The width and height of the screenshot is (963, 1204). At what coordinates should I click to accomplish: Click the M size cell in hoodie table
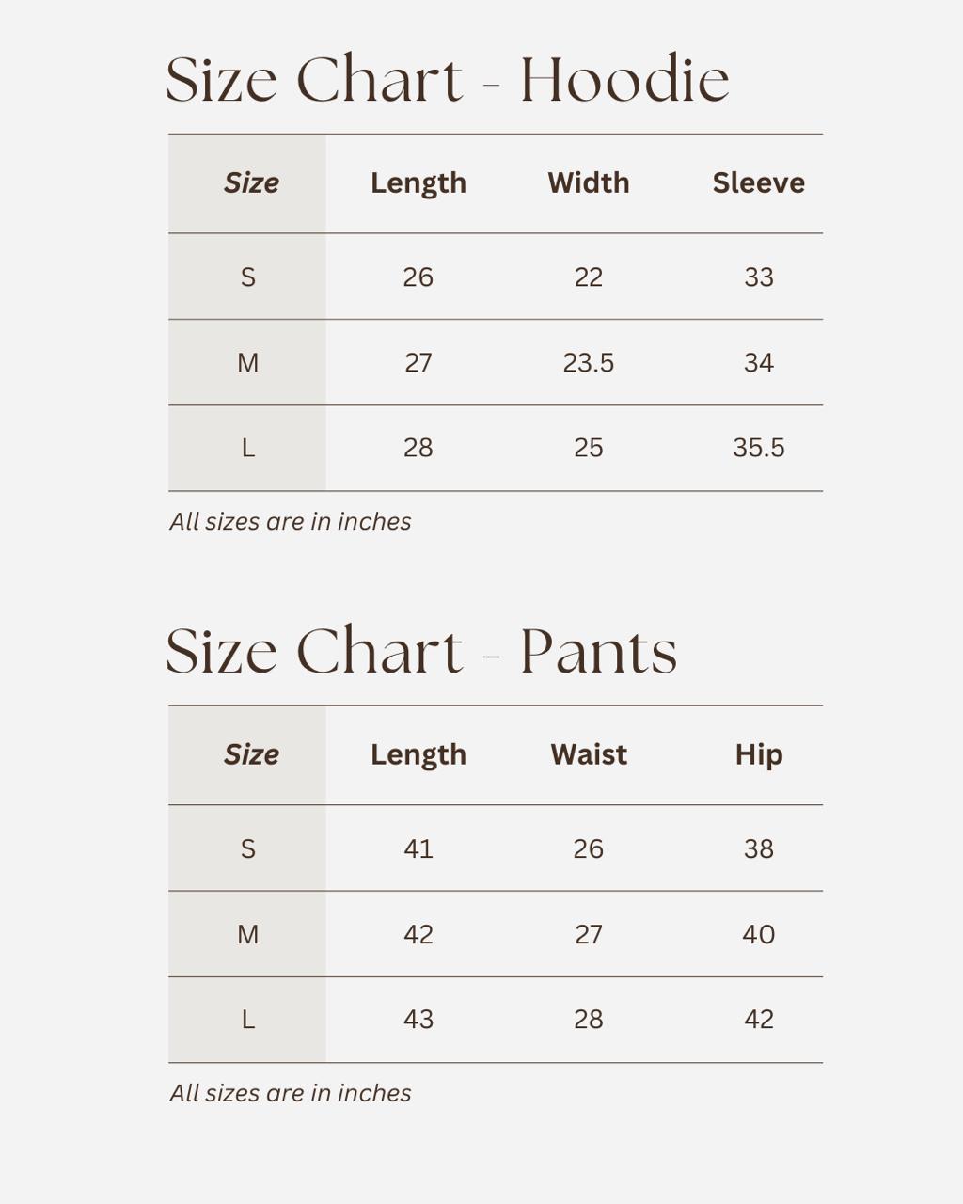248,363
